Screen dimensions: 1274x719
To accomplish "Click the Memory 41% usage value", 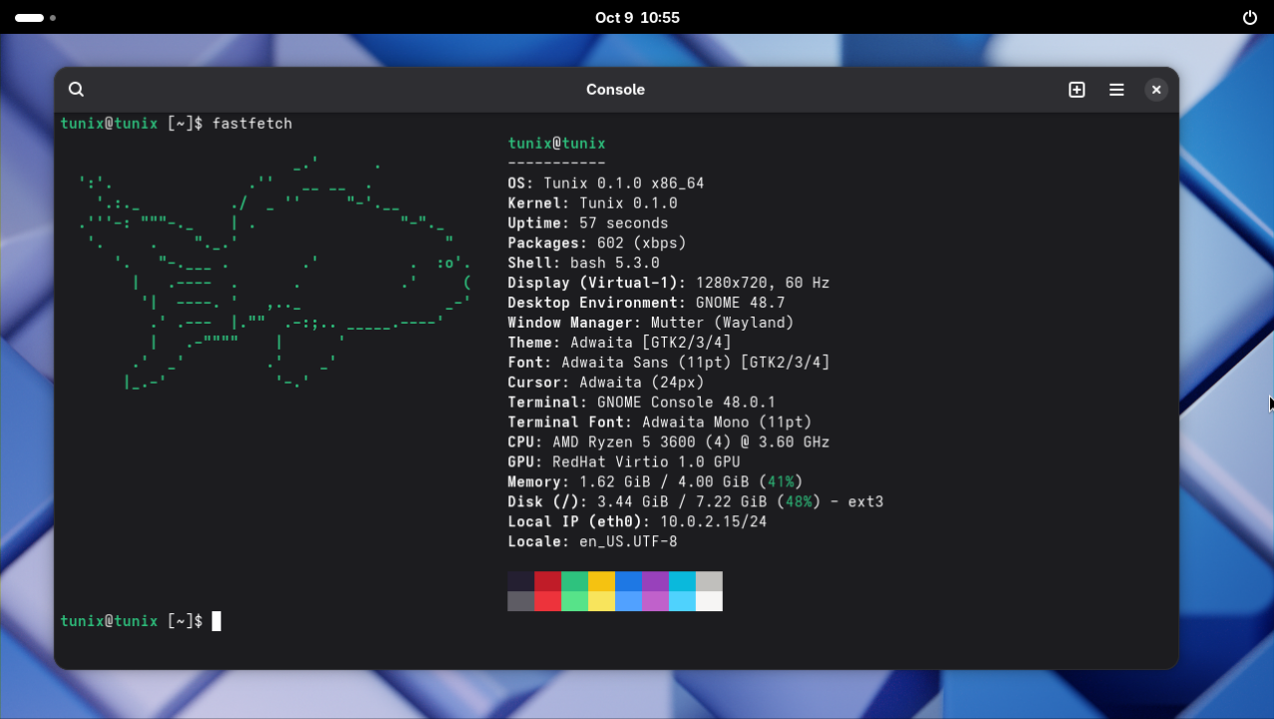I will pyautogui.click(x=781, y=483).
